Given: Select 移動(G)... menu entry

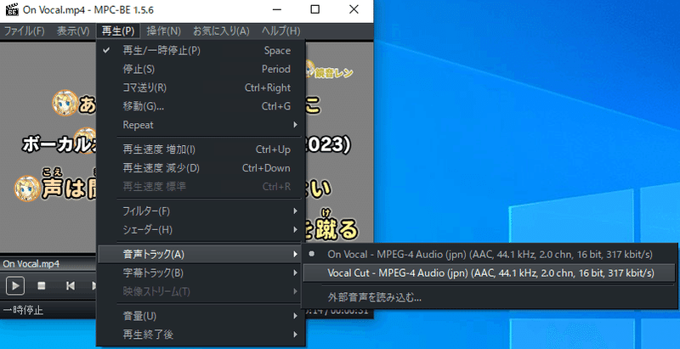Looking at the screenshot, I should tap(201, 106).
